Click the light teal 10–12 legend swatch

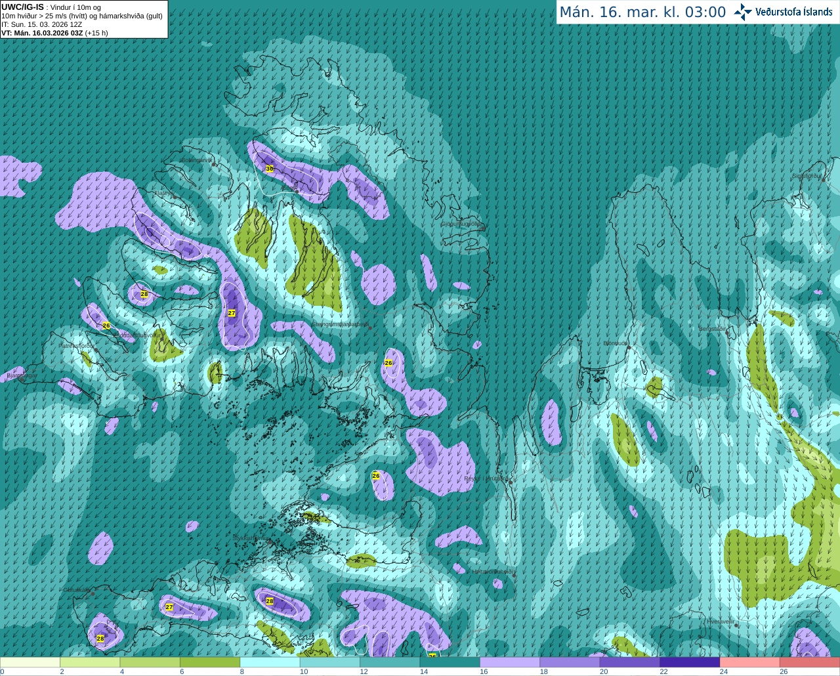[x=330, y=662]
